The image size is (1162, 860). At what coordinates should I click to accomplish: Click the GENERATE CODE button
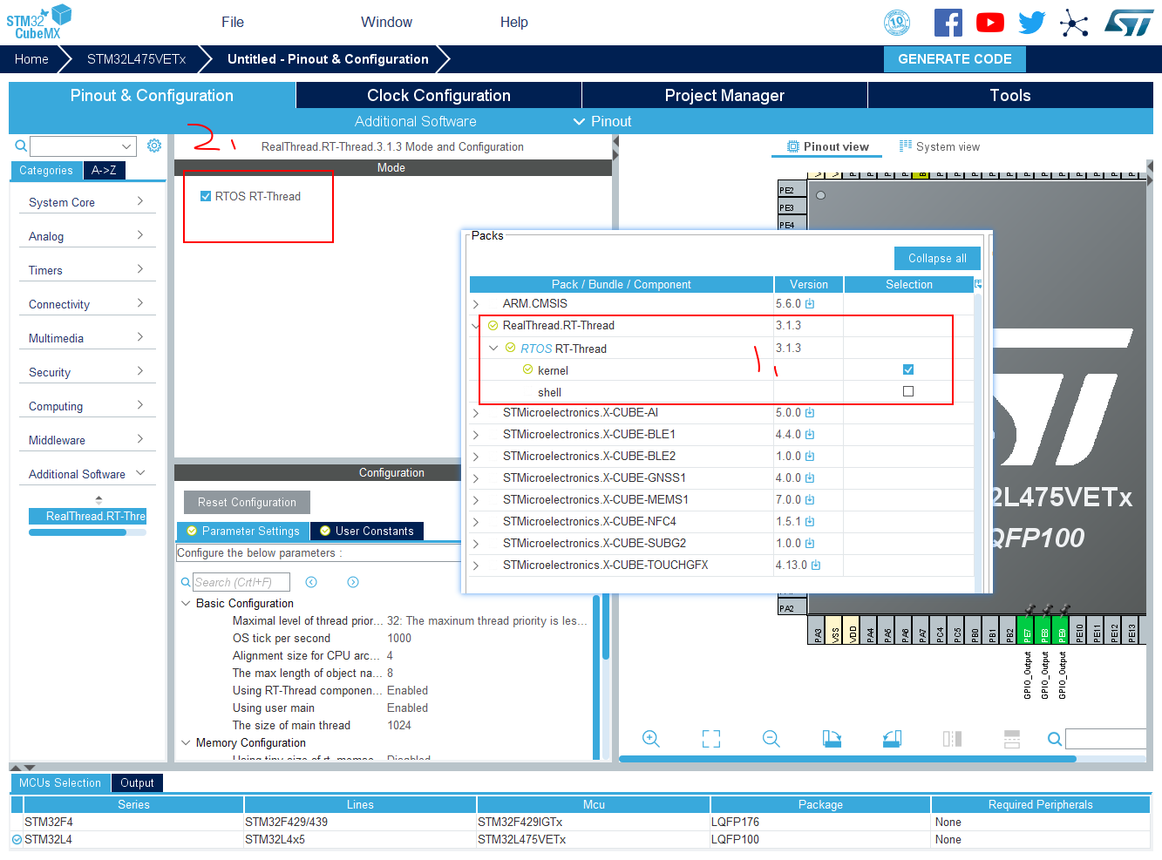pos(955,59)
